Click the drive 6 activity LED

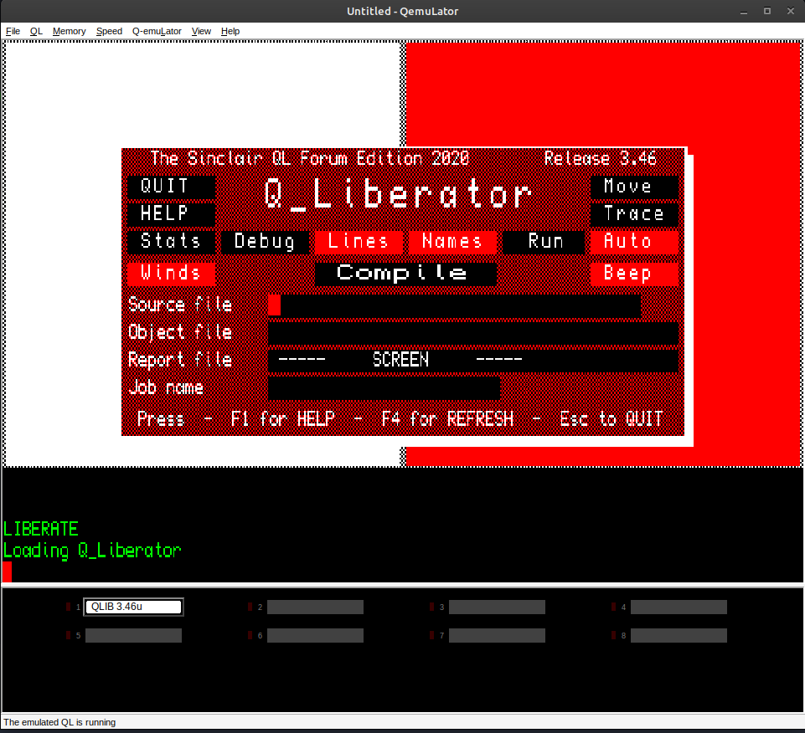click(250, 636)
